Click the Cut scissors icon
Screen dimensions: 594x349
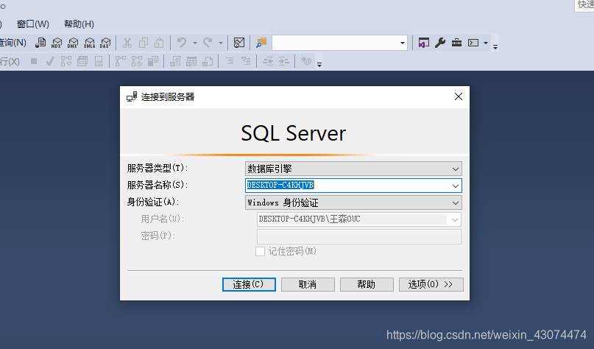(x=127, y=43)
